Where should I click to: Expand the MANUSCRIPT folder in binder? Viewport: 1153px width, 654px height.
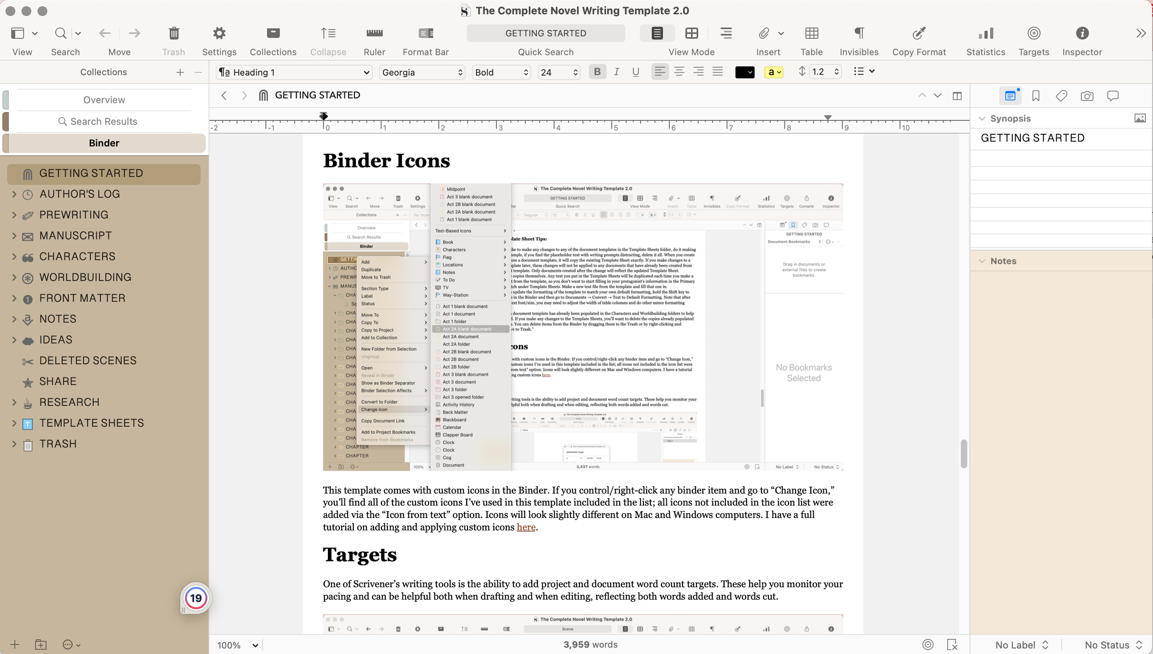tap(14, 236)
